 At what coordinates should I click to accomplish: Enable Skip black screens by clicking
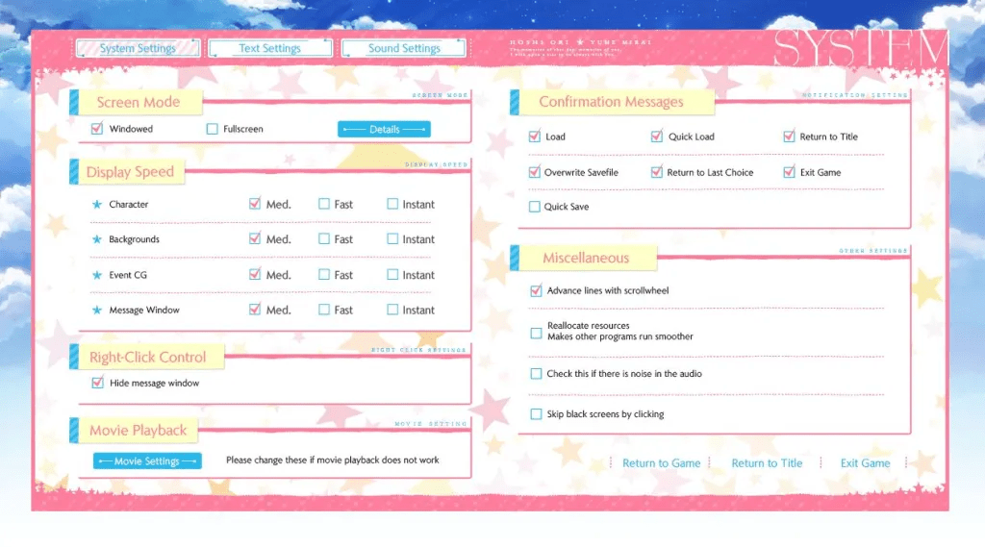click(536, 414)
